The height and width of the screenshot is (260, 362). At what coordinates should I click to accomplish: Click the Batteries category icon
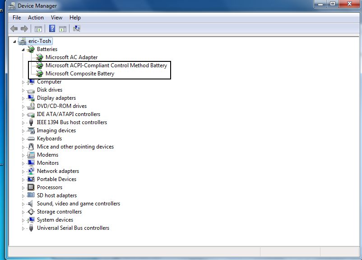(31, 49)
